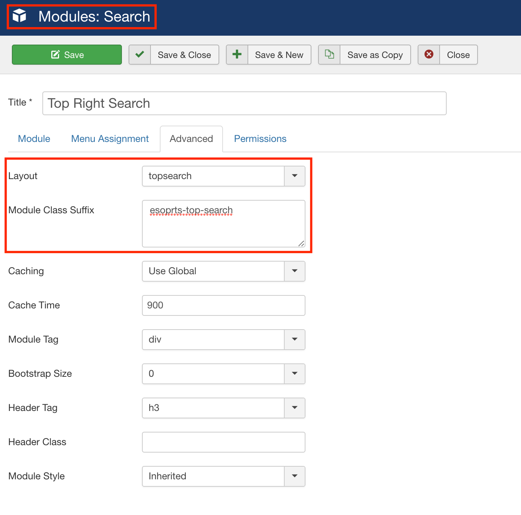Expand the Module Style dropdown

coord(223,476)
